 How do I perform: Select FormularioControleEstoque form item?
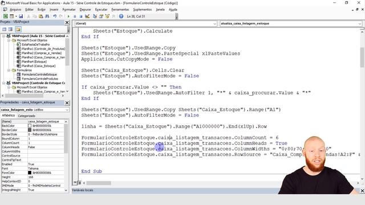39,75
